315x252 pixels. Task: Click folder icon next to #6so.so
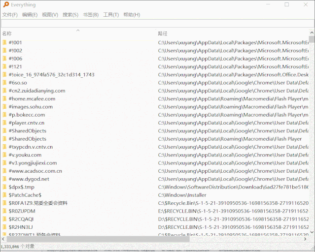tap(4, 83)
